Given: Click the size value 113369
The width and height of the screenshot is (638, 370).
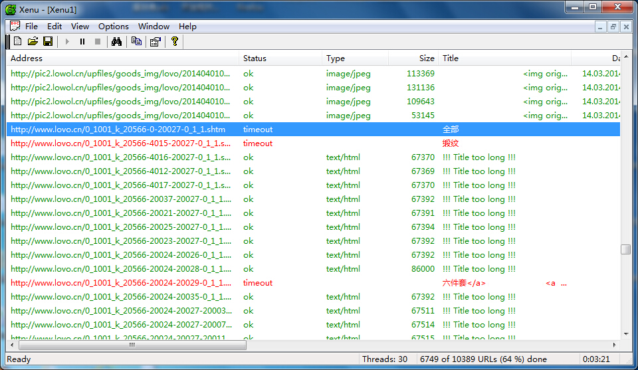Looking at the screenshot, I should tap(421, 74).
